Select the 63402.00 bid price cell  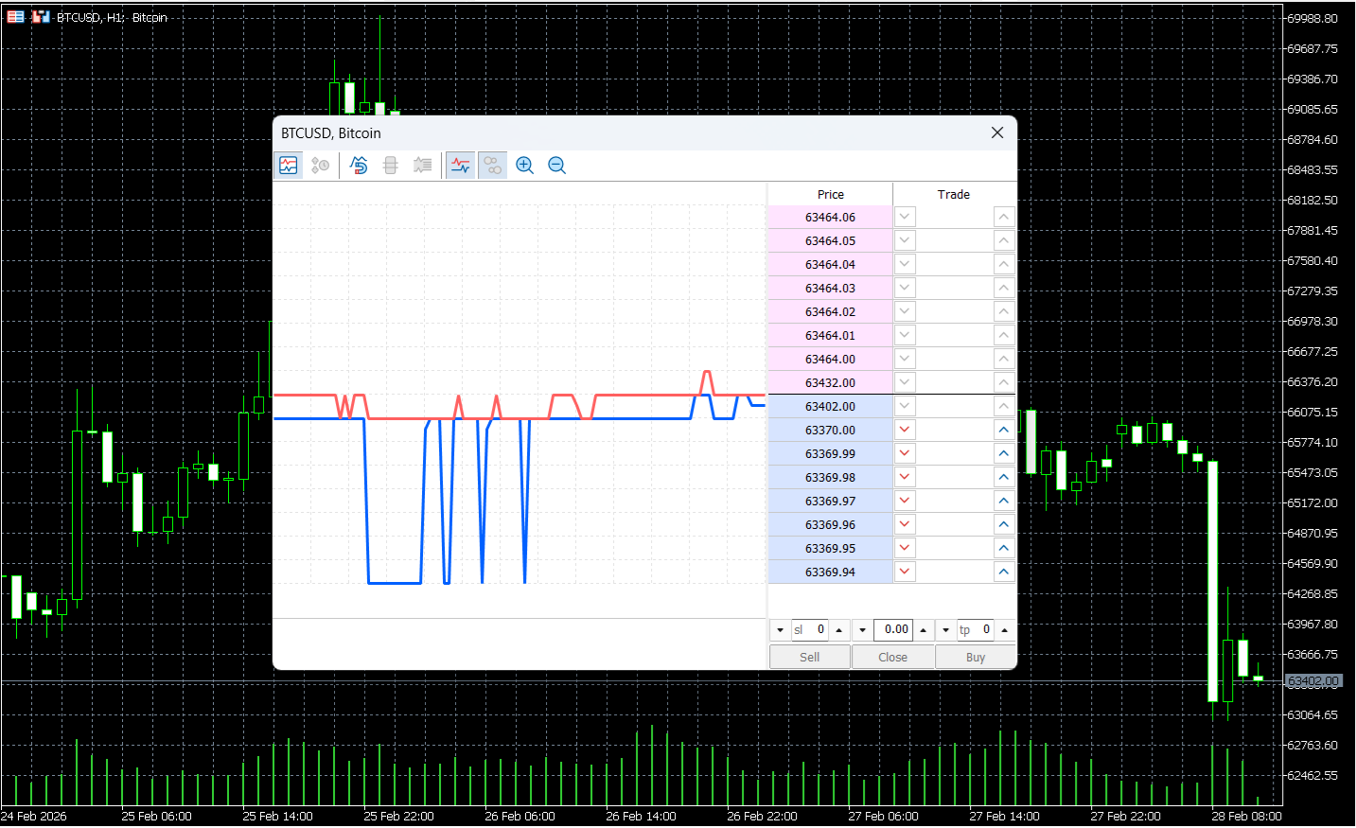coord(830,406)
